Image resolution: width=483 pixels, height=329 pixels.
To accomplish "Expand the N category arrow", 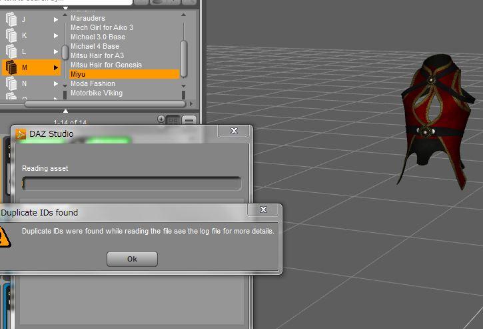I will 56,83.
